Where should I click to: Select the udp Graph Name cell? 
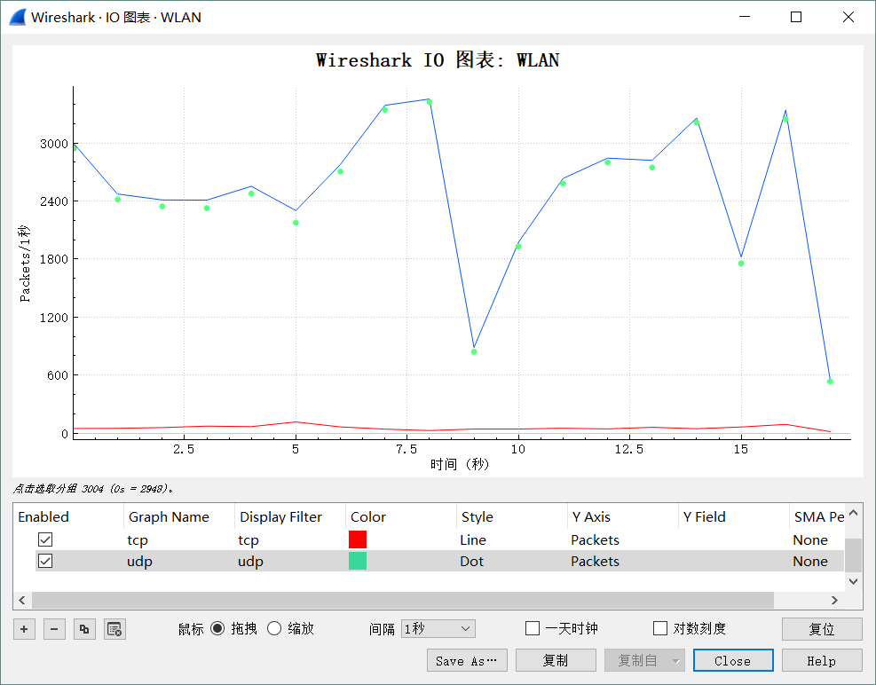[178, 561]
